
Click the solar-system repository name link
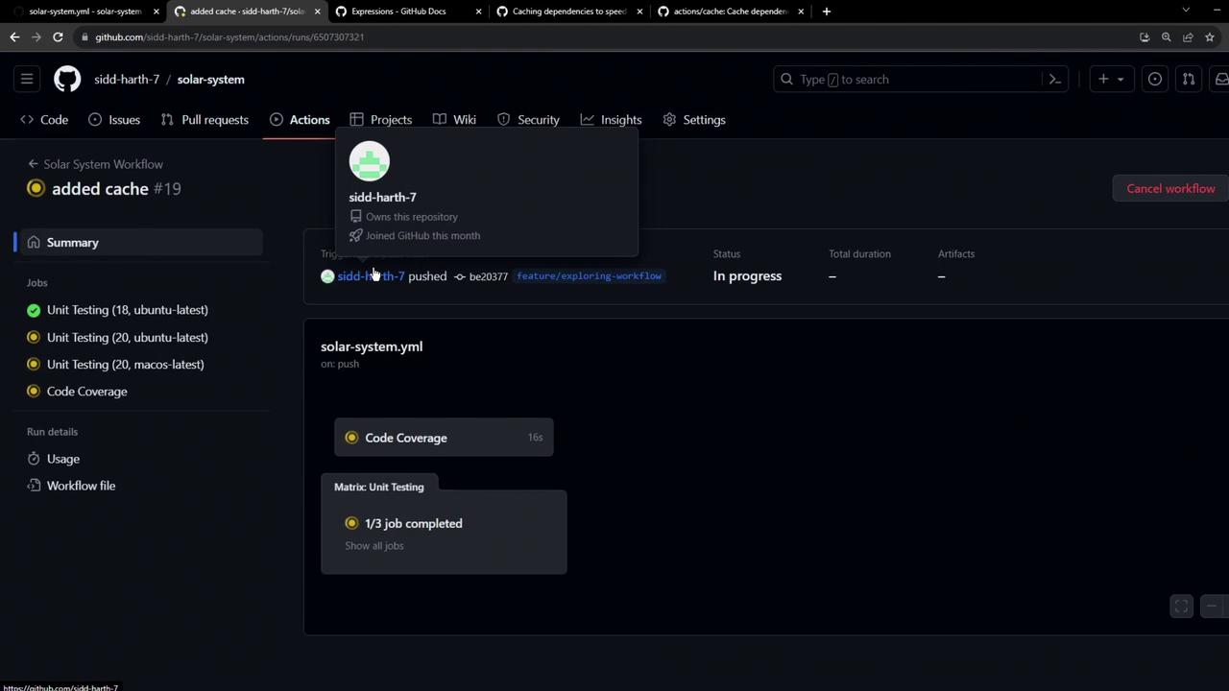click(210, 80)
